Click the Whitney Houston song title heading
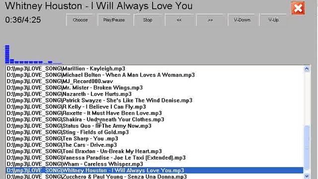The image size is (318, 179). [98, 6]
